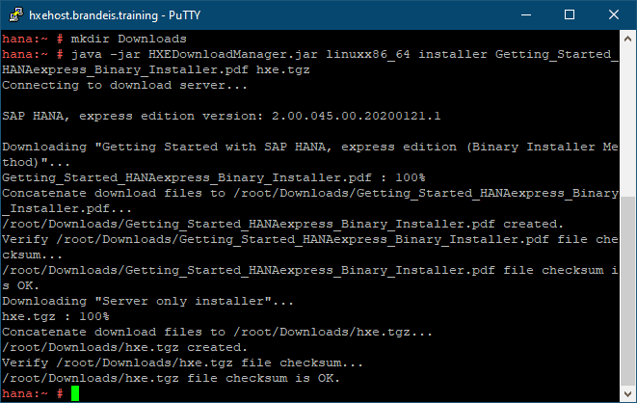Click '/root/Downloads/hxe.tgz created.' line
This screenshot has width=637, height=403.
pos(124,348)
